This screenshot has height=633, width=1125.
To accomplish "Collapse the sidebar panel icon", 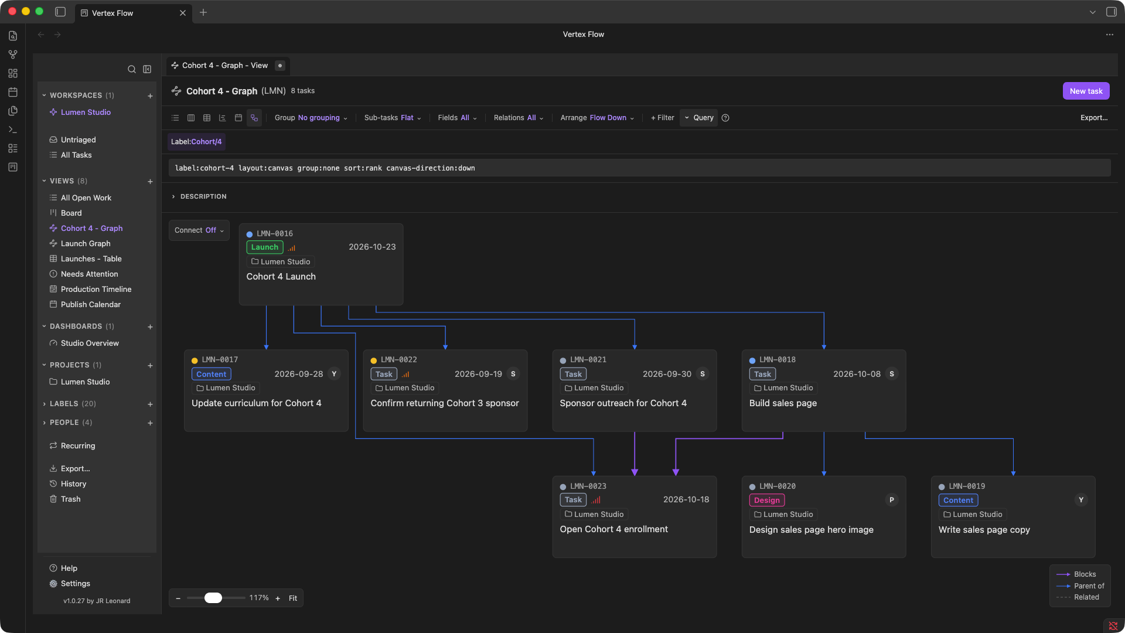I will (147, 69).
